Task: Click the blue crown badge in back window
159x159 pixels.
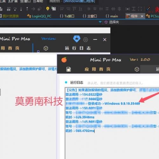Action: pos(77,39)
